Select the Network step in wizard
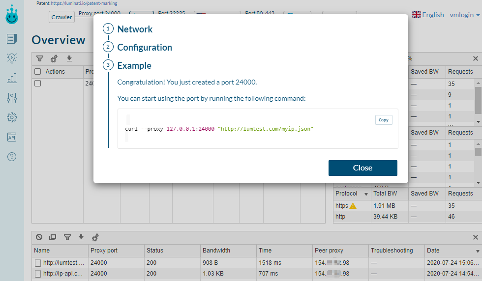Screen dimensions: 482x281 [x=135, y=29]
